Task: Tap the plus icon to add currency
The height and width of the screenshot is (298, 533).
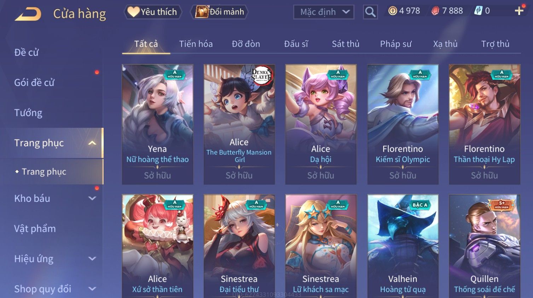Action: [x=519, y=11]
